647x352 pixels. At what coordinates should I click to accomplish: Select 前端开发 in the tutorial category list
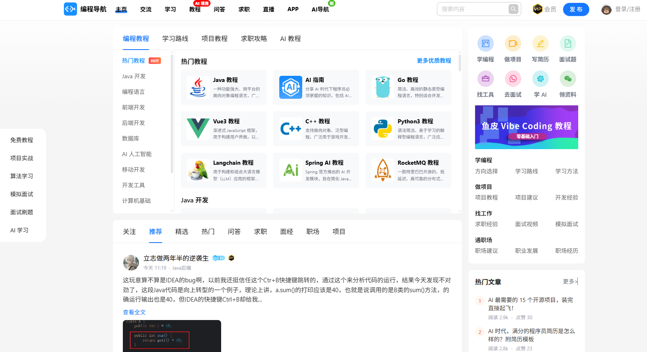[133, 107]
